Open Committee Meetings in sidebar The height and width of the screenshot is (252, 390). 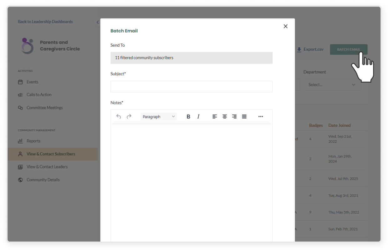pyautogui.click(x=45, y=108)
